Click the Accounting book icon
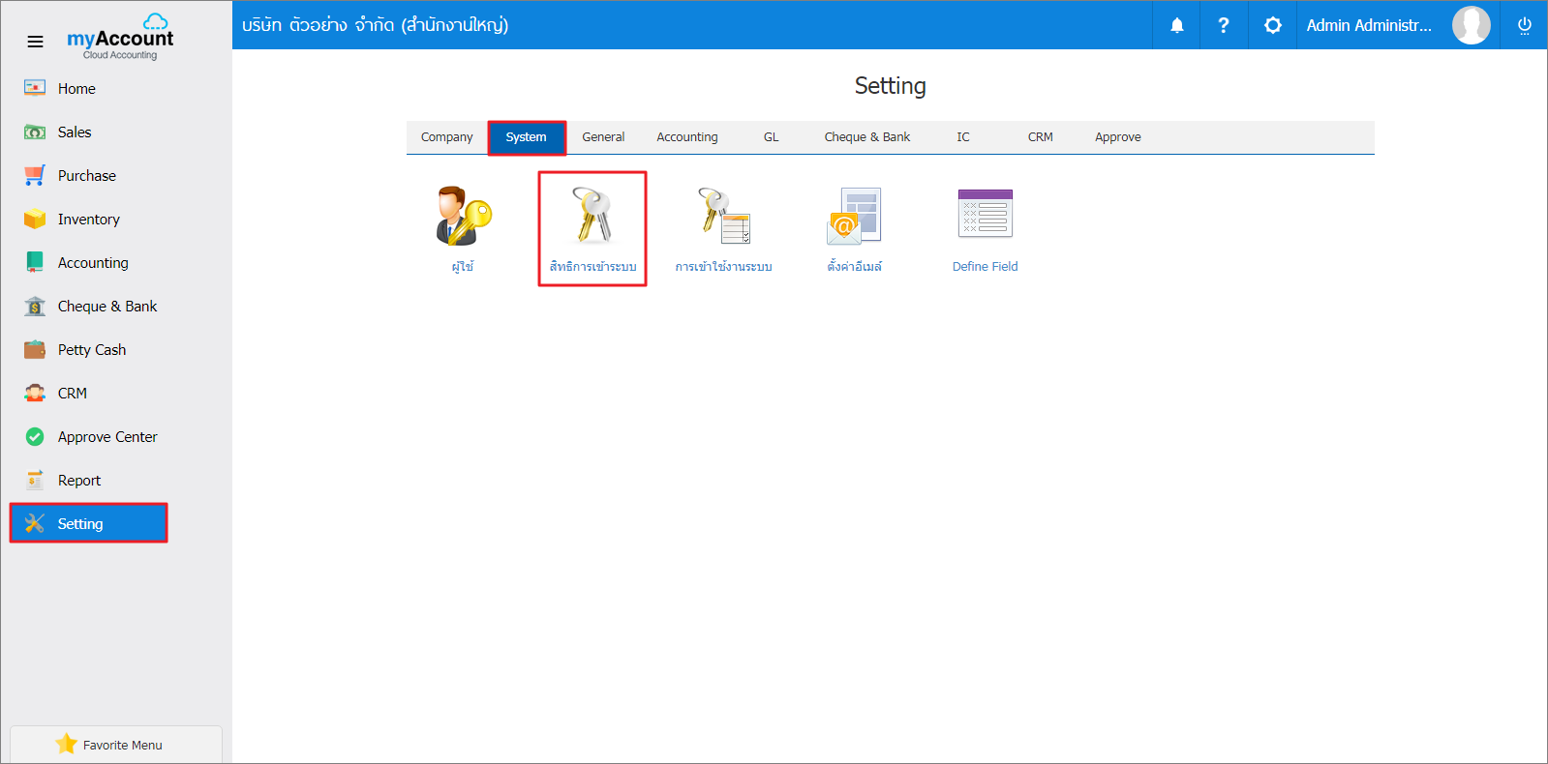 [35, 262]
